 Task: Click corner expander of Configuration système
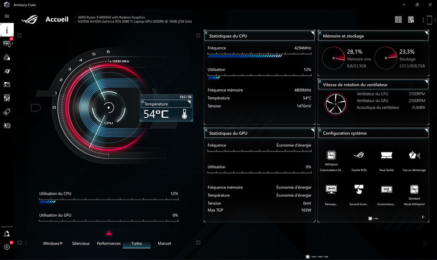point(426,130)
